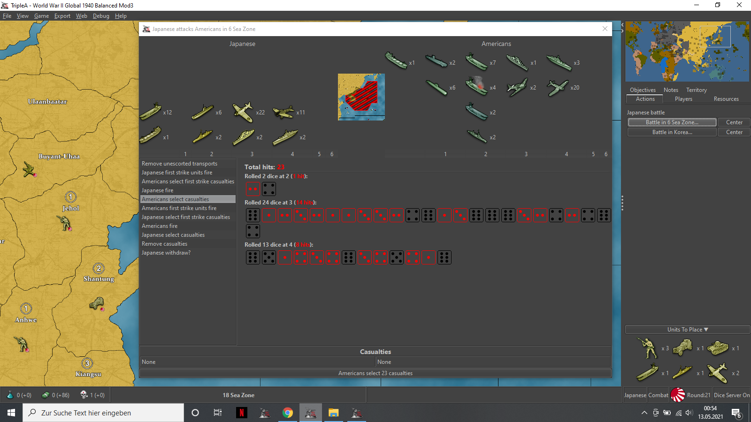This screenshot has width=751, height=422.
Task: Click the Windows search text field
Action: pos(103,413)
